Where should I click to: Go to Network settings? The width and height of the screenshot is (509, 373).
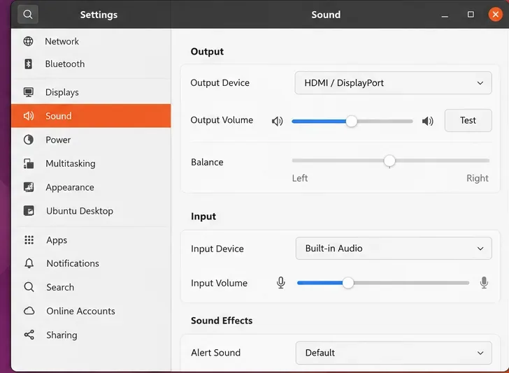click(x=91, y=41)
